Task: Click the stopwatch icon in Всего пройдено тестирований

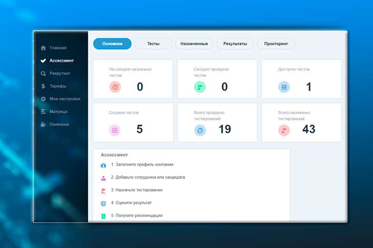Action: pos(200,130)
